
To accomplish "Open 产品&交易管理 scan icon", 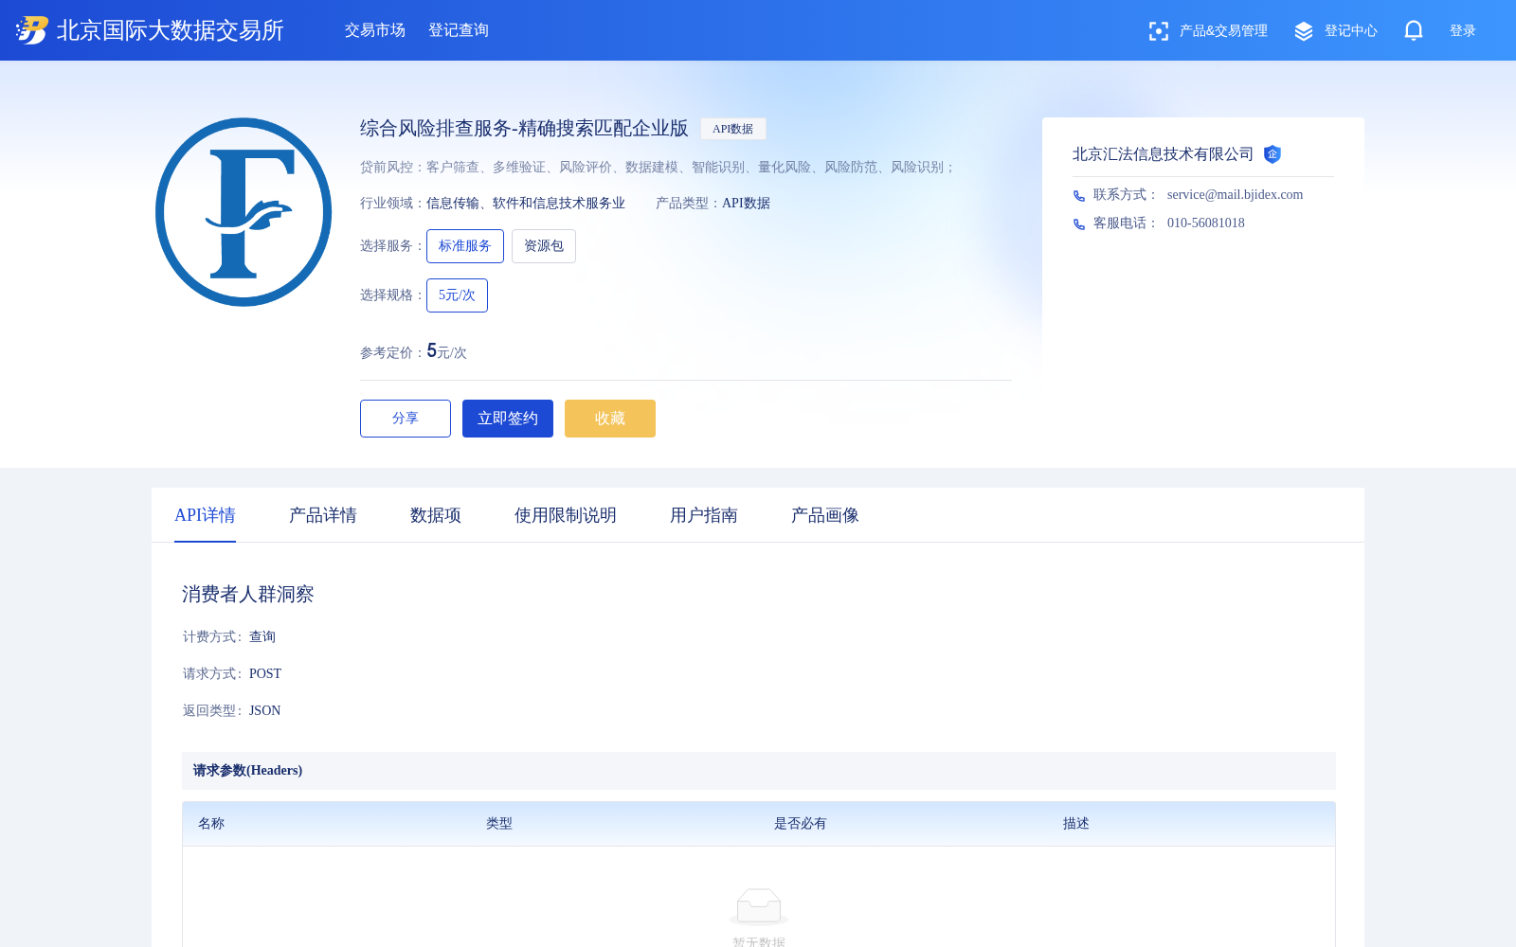I will tap(1158, 31).
